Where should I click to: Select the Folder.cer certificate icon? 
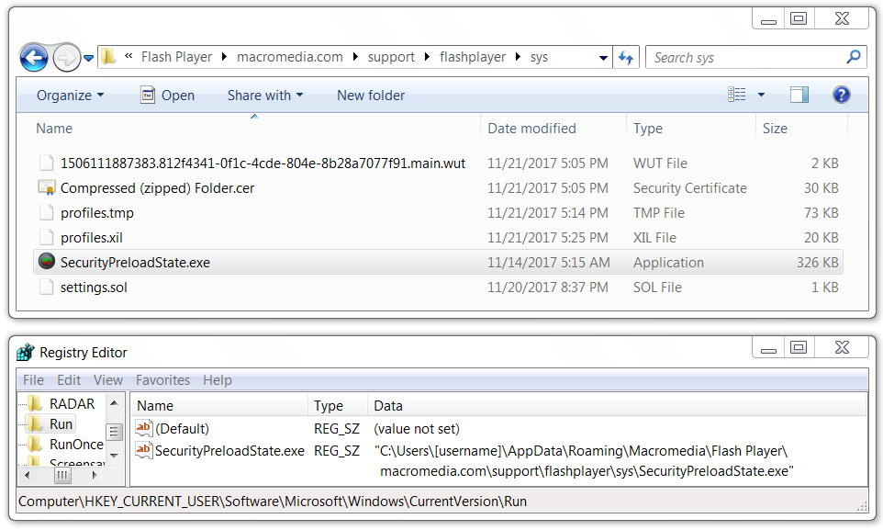[x=46, y=187]
